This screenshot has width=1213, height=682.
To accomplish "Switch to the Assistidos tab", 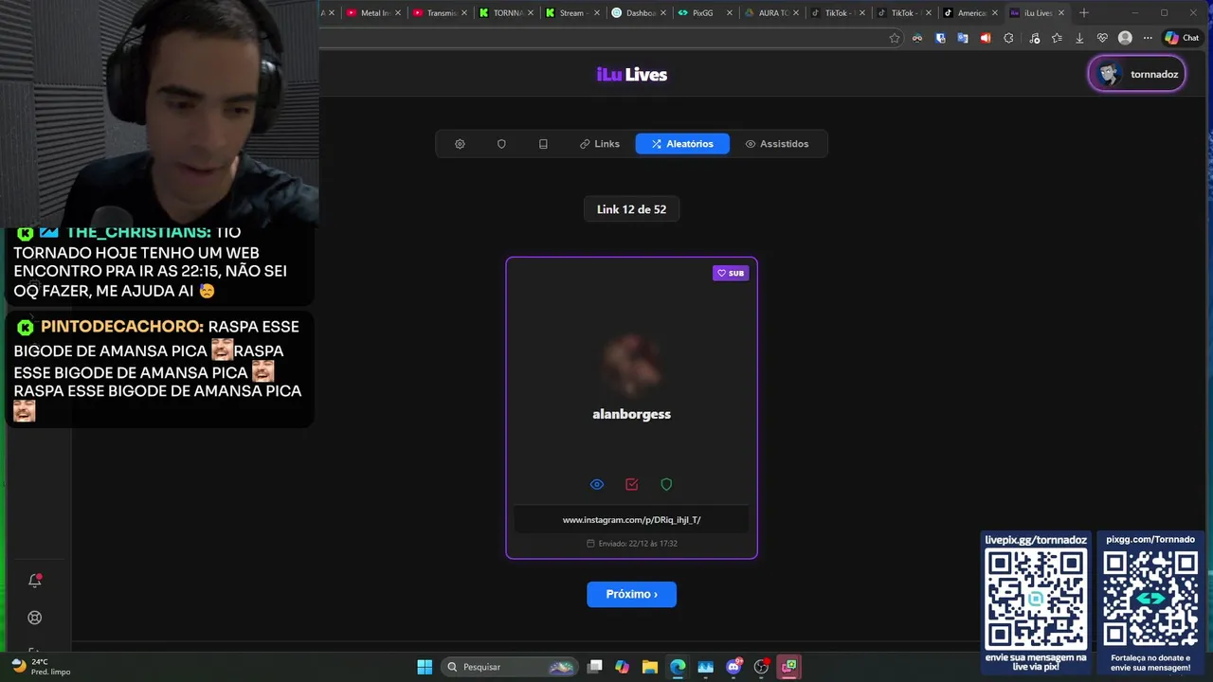I will 777,144.
